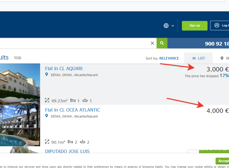
Task: Click the 90.1m² text
Action: click(58, 142)
